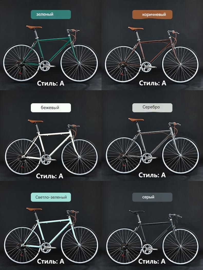Click the brown bicycle image
Image resolution: width=203 pixels, height=270 pixels.
(x=152, y=54)
